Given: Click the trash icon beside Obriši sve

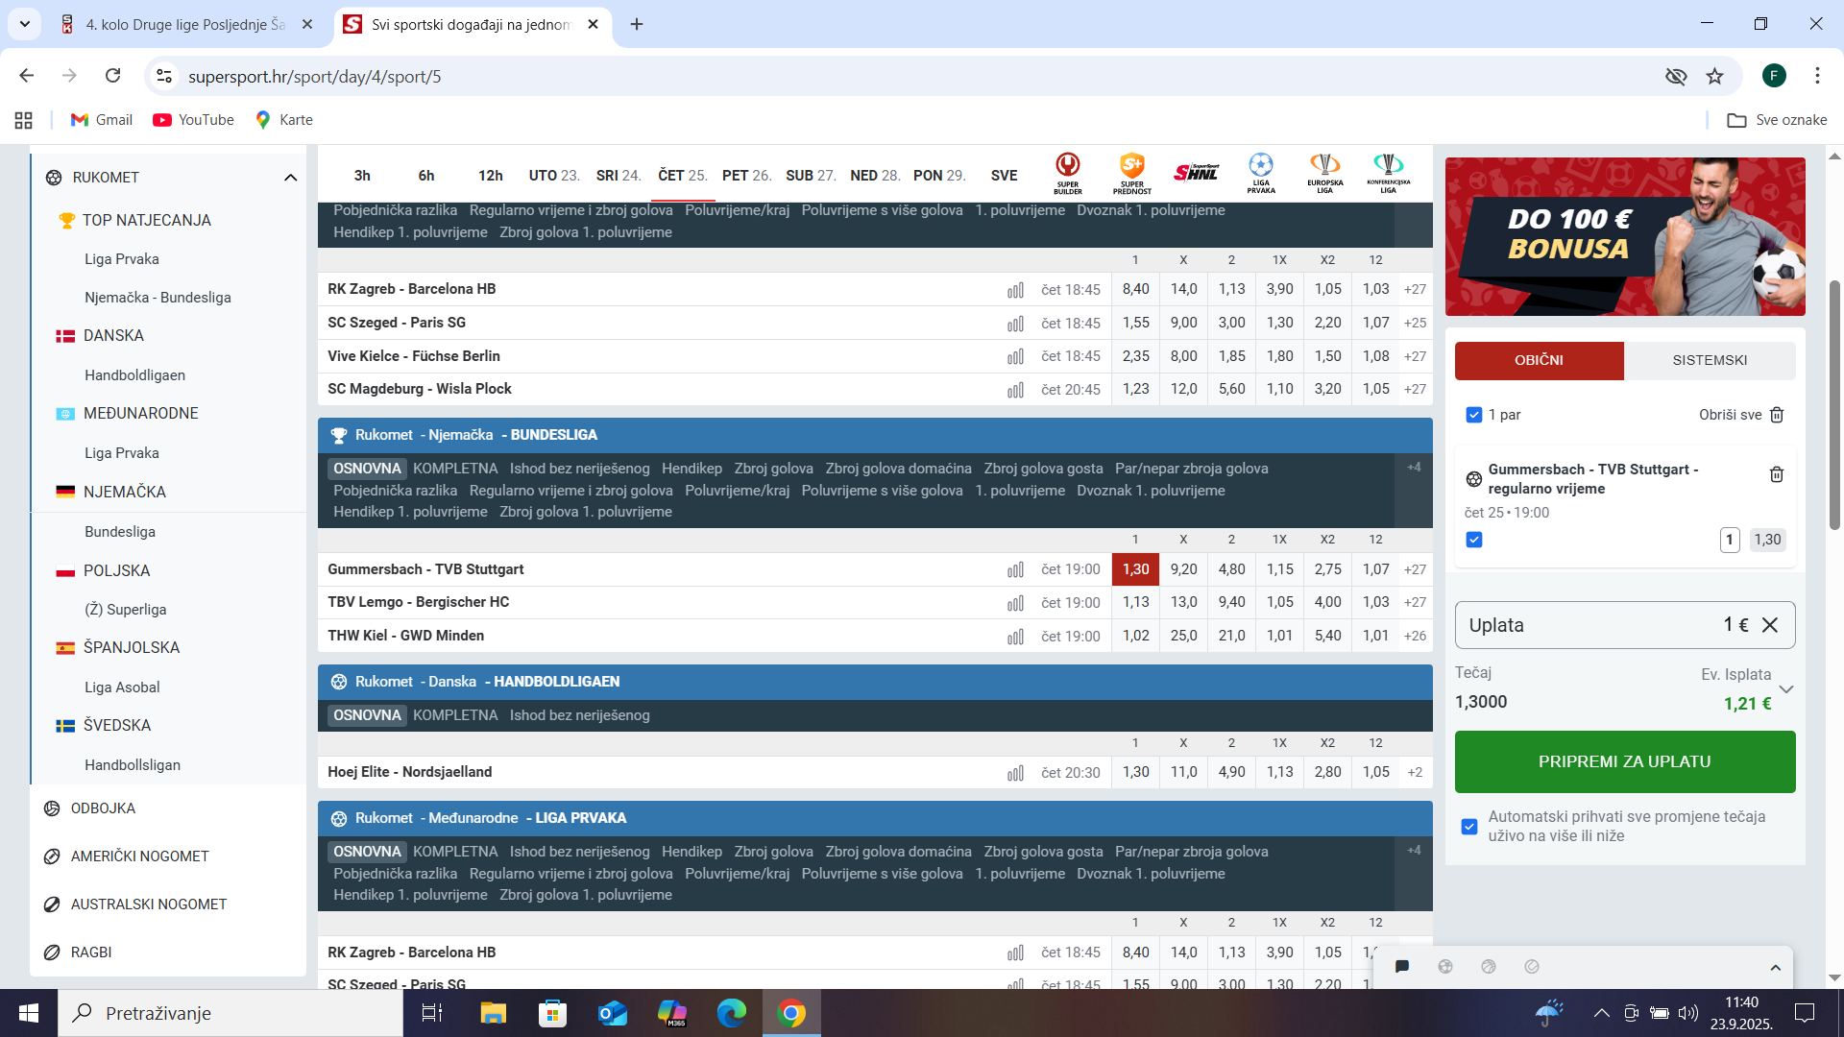Looking at the screenshot, I should (x=1777, y=415).
